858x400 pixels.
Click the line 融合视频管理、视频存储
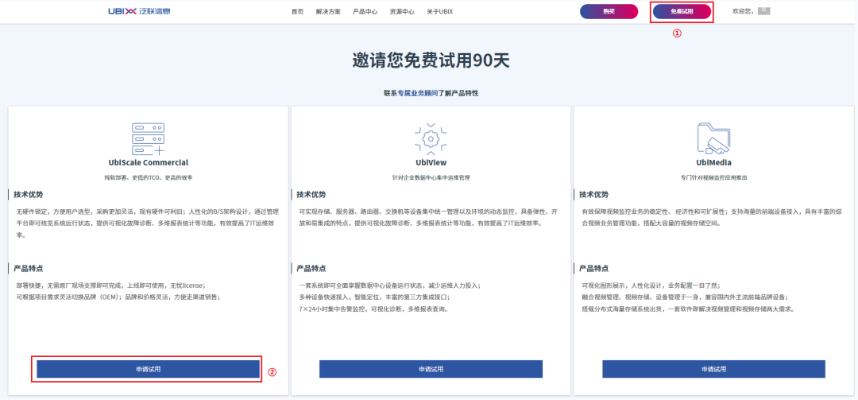pos(685,297)
